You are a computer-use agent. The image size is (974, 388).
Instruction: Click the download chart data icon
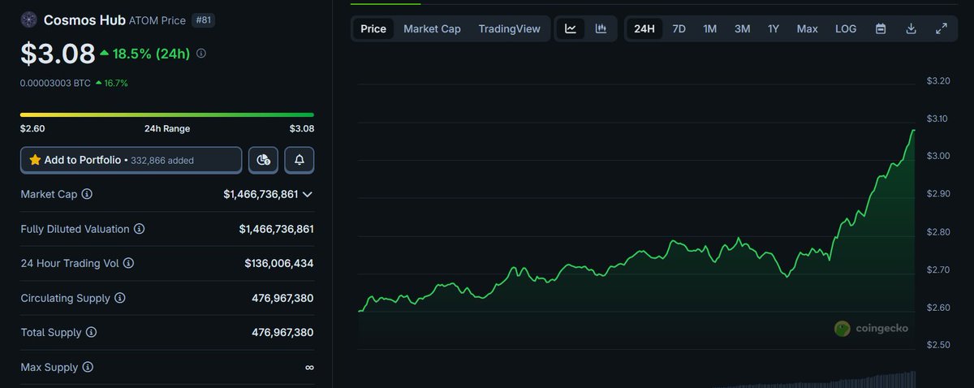click(911, 28)
